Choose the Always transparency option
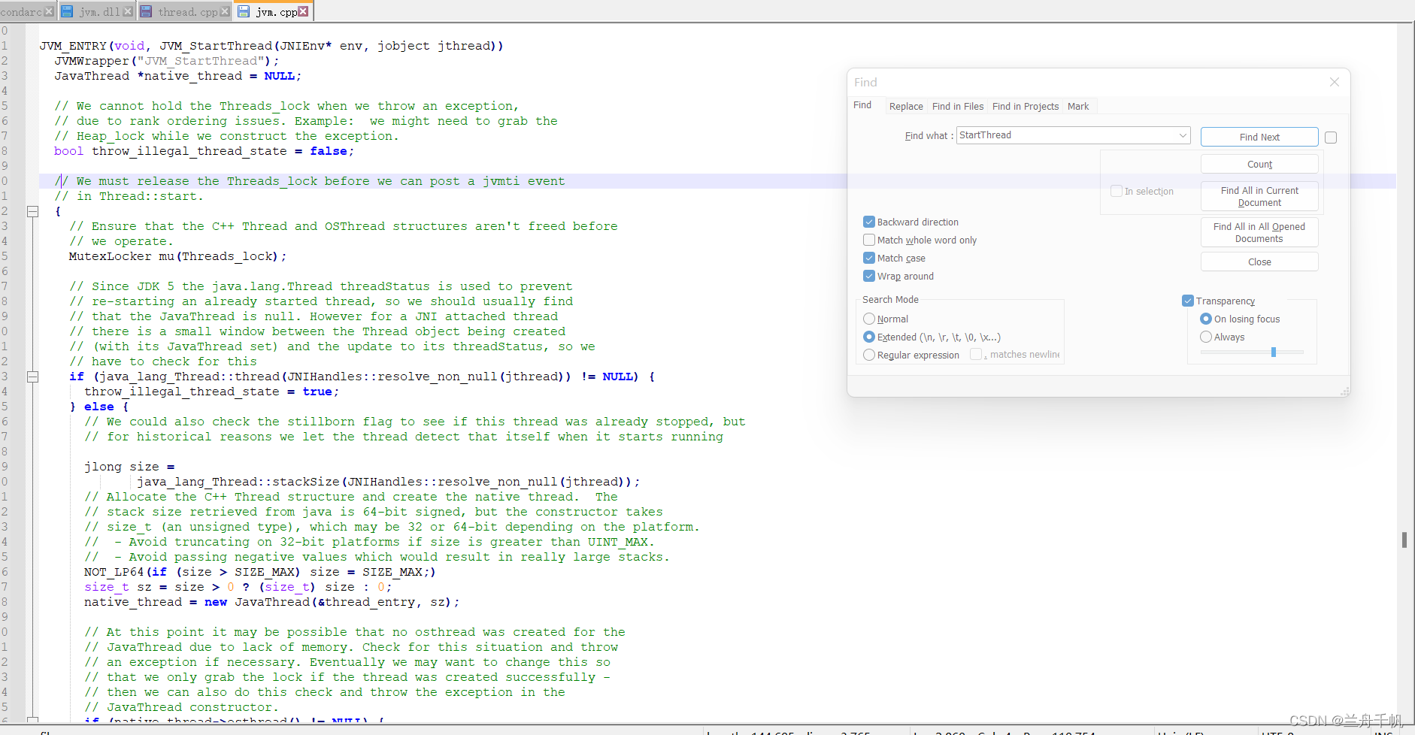The height and width of the screenshot is (735, 1415). pyautogui.click(x=1206, y=337)
